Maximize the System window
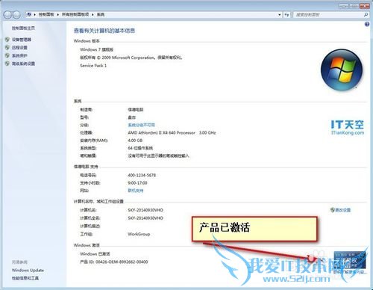 [354, 5]
